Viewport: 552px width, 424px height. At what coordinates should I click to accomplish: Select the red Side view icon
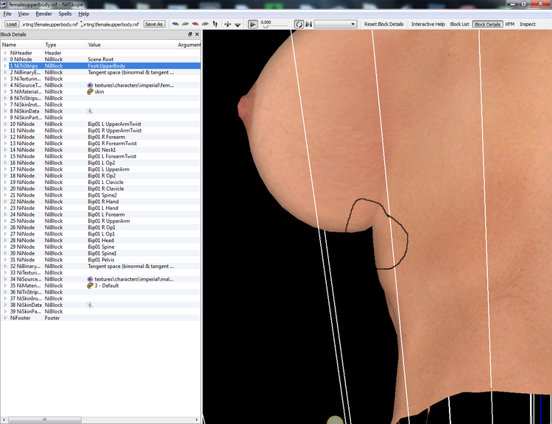point(195,24)
